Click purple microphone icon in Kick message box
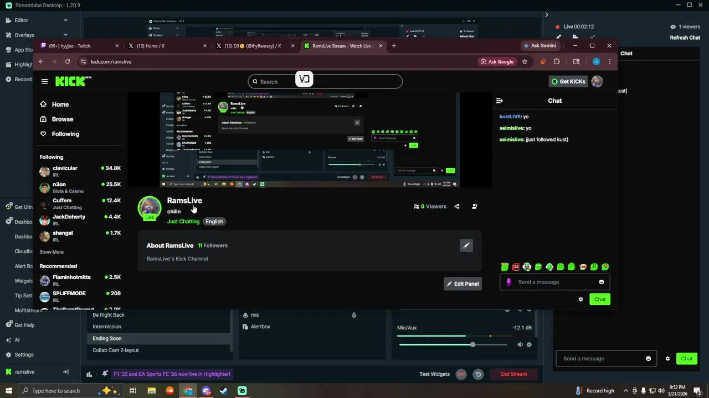The height and width of the screenshot is (398, 709). point(508,282)
